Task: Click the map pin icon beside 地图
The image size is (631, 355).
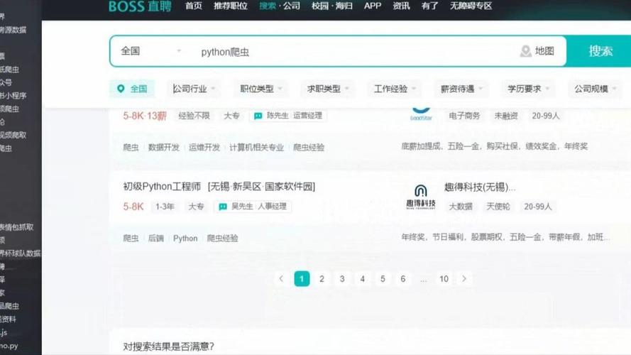Action: click(525, 51)
